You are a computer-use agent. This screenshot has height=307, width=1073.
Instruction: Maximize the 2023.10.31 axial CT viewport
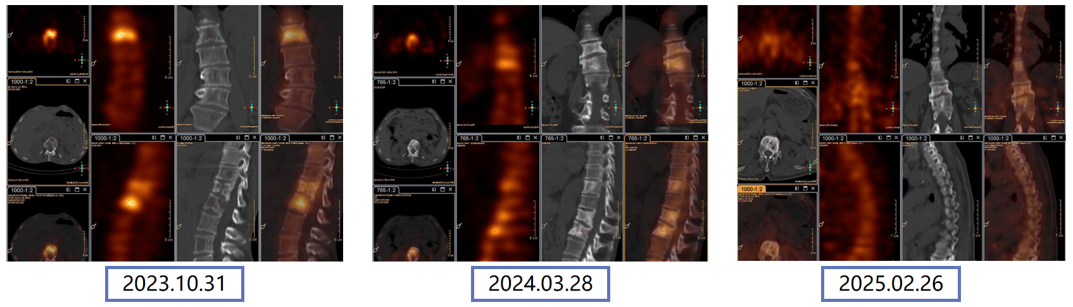[77, 81]
